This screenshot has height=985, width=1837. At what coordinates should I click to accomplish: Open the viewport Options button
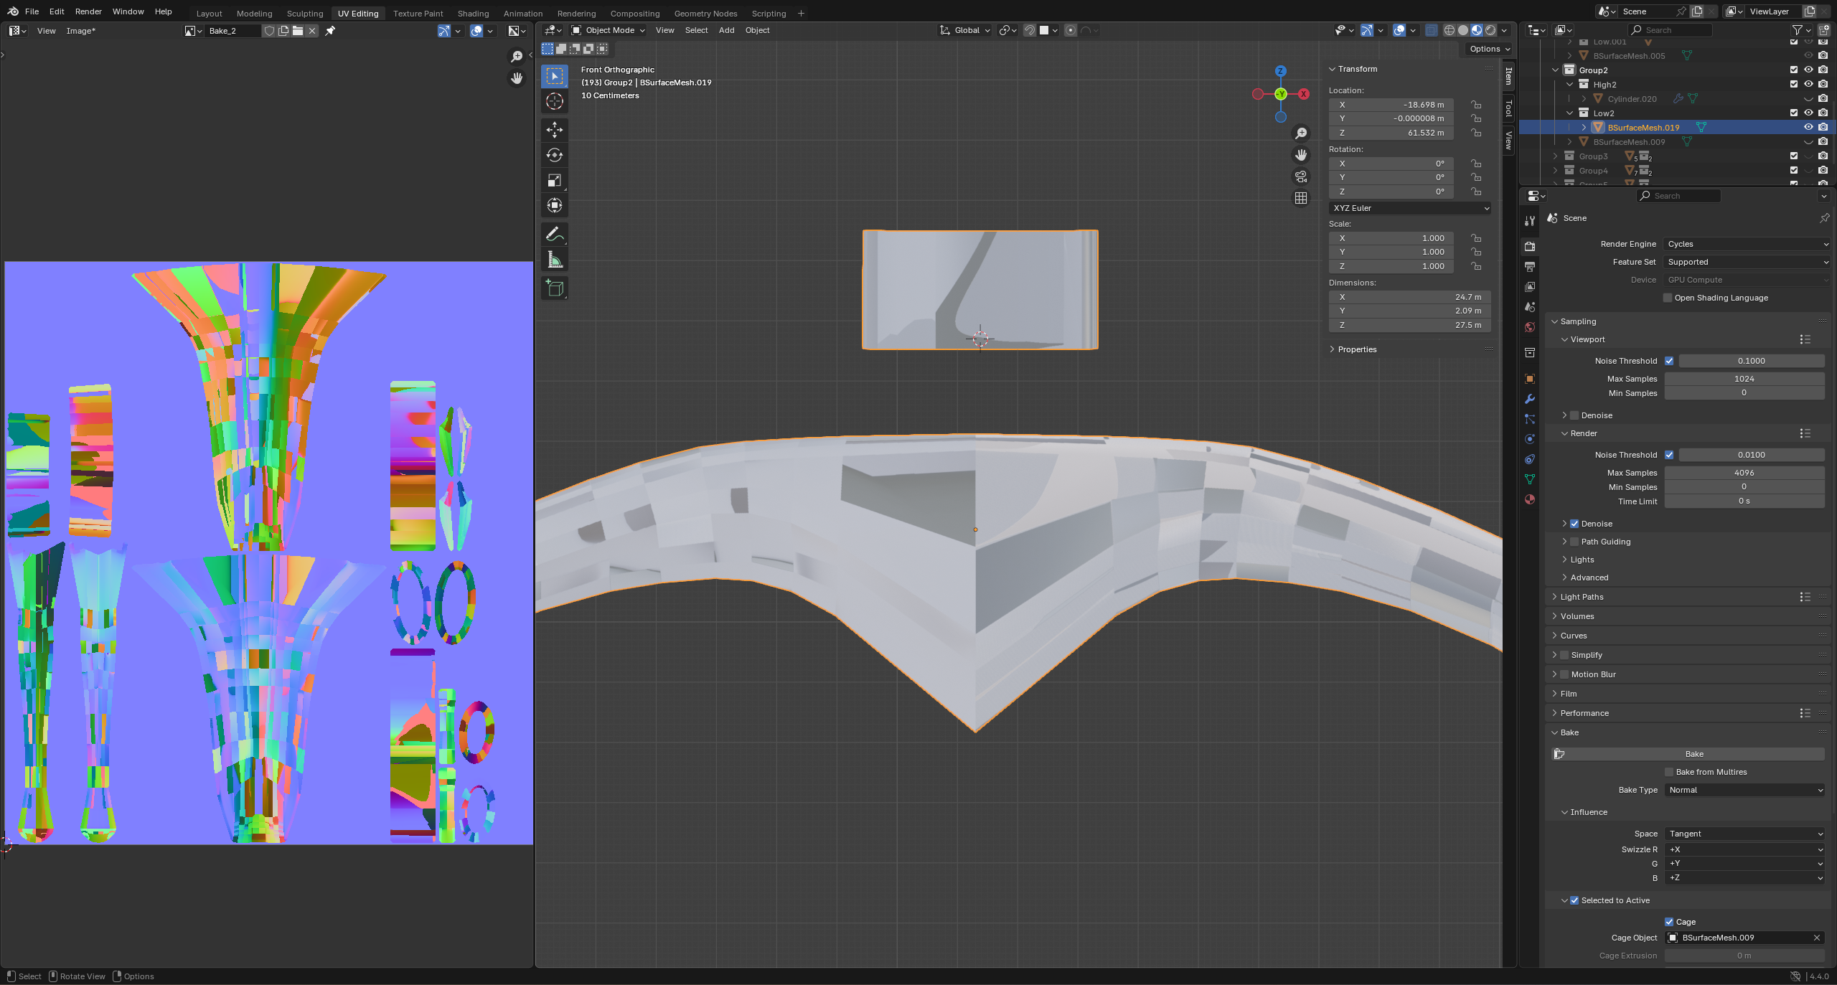click(x=1488, y=49)
